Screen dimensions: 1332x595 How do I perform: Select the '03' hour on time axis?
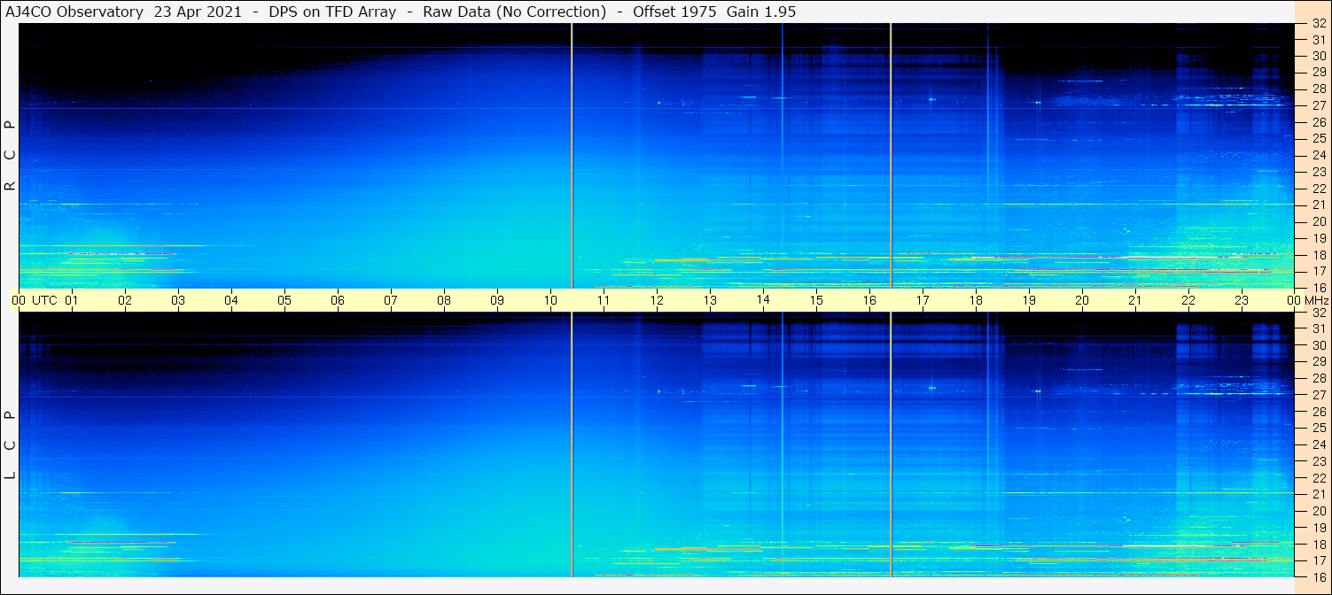pyautogui.click(x=178, y=300)
